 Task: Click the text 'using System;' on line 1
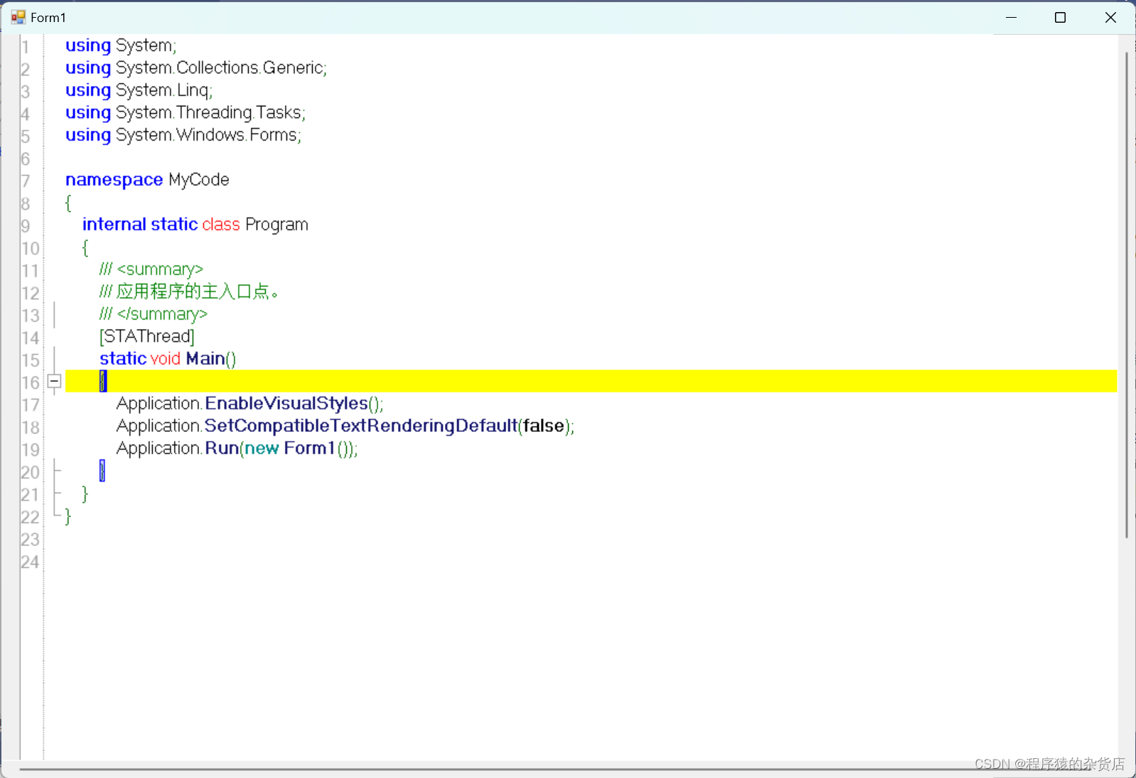pyautogui.click(x=121, y=45)
